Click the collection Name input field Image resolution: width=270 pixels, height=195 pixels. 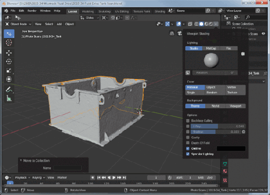pyautogui.click(x=67, y=168)
